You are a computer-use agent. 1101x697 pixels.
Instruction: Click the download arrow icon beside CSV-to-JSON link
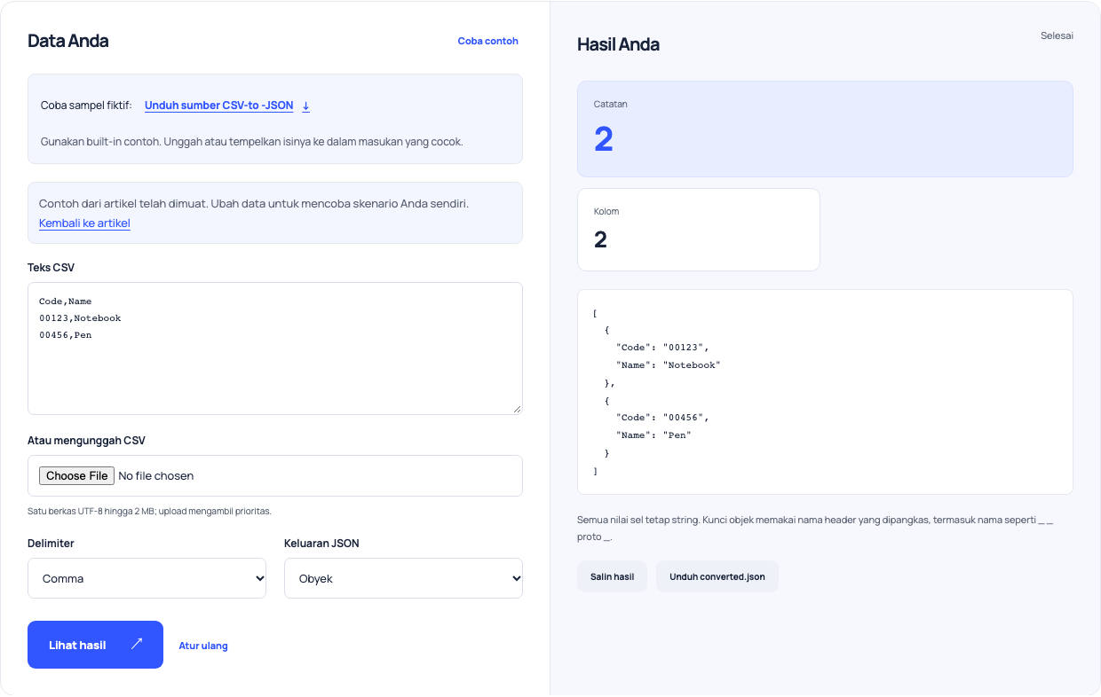point(305,106)
